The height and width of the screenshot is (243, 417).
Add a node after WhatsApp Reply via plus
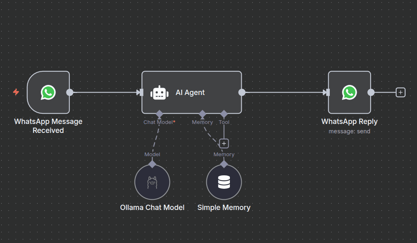401,93
